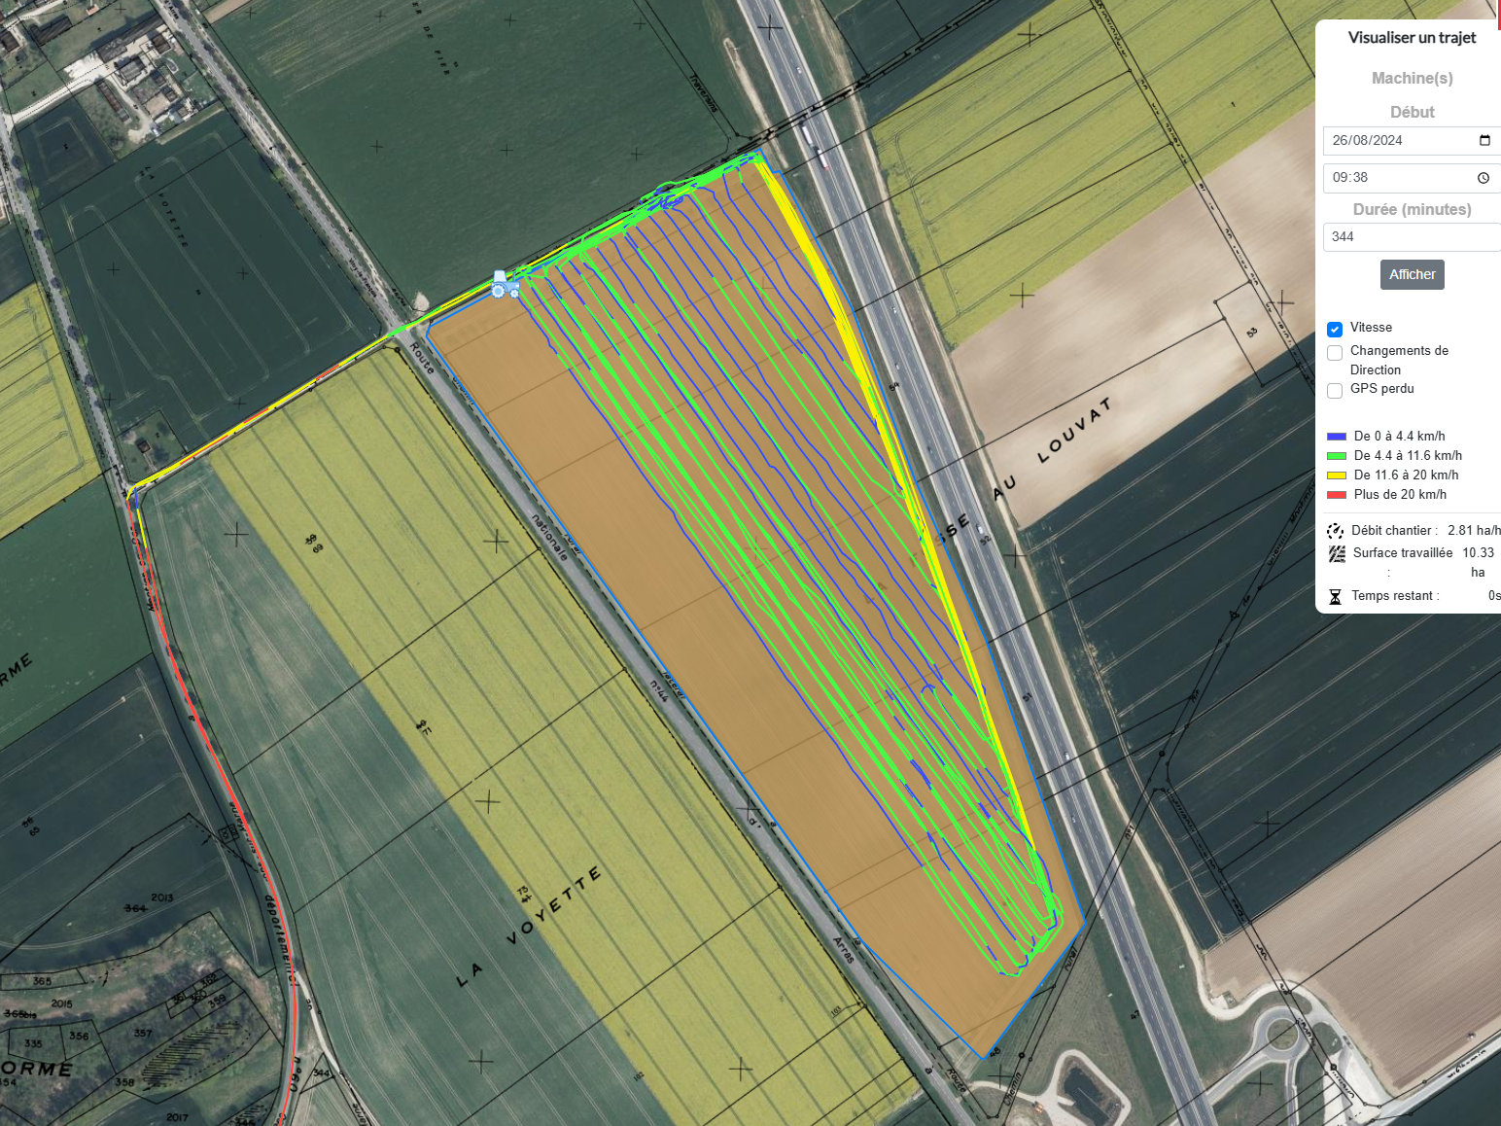Click the Surface travaillée hatched icon

[x=1337, y=554]
